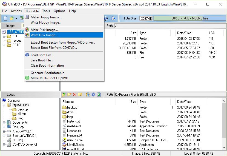Click the Open file toolbar icon
The image size is (227, 156).
pyautogui.click(x=12, y=18)
